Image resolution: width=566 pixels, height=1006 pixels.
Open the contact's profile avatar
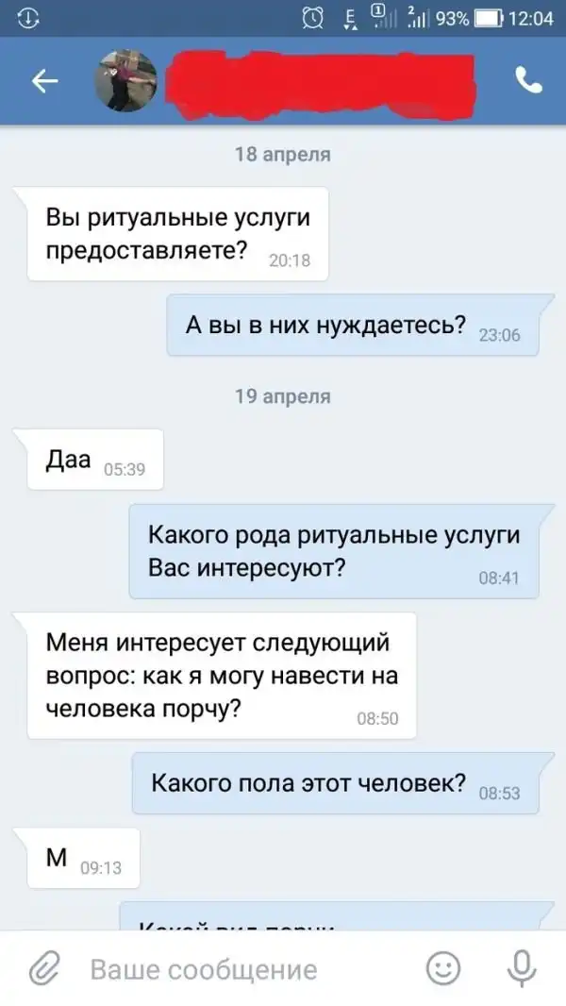click(125, 81)
